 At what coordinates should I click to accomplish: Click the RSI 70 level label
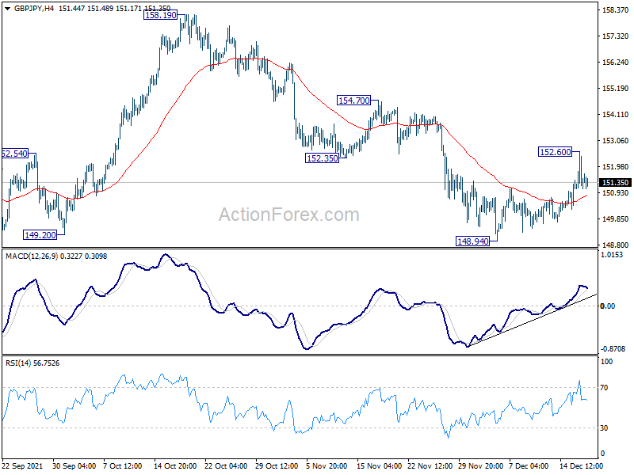[x=604, y=388]
